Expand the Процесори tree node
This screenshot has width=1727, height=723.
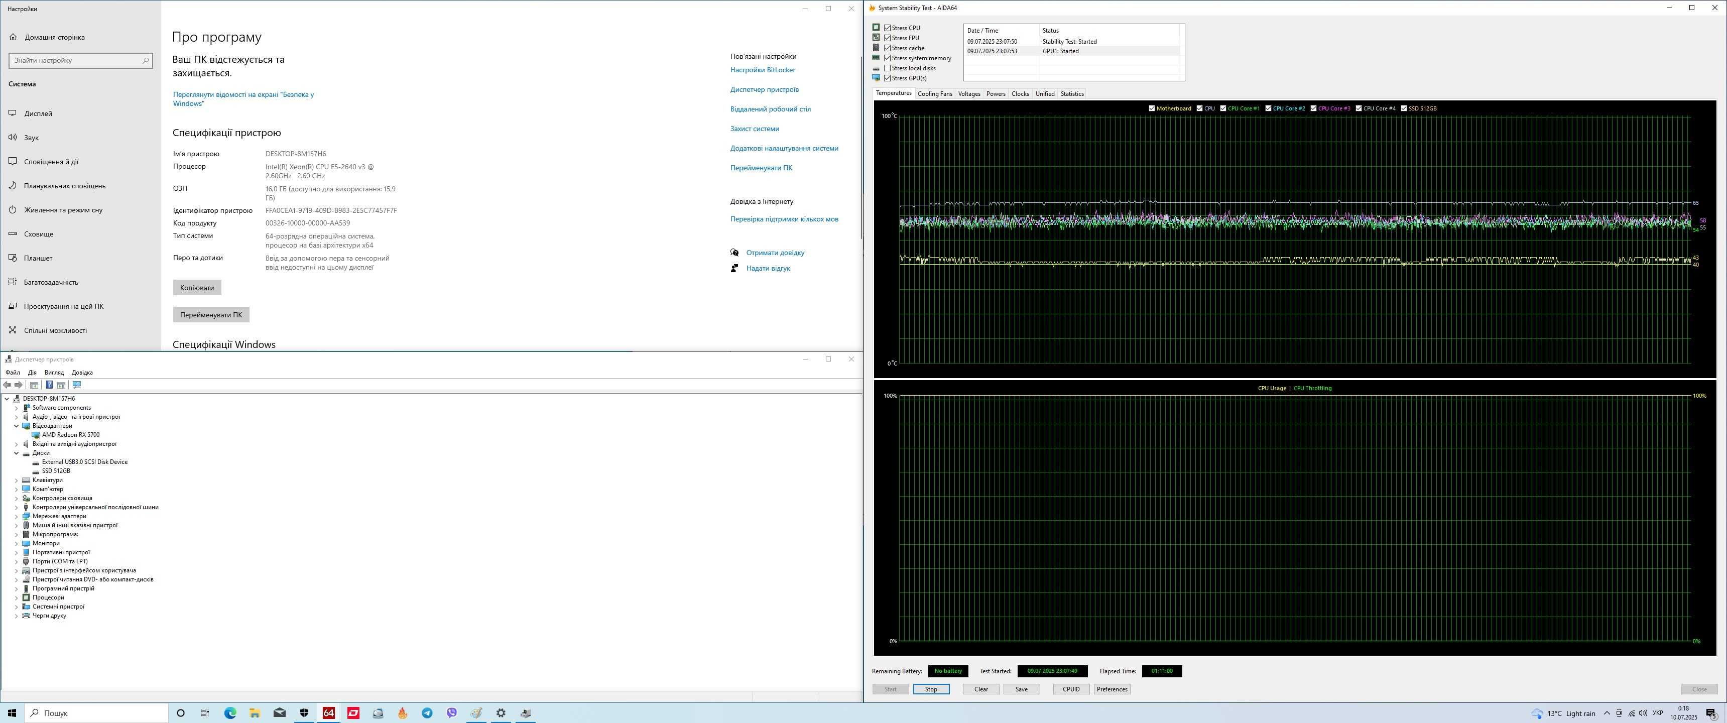coord(17,597)
